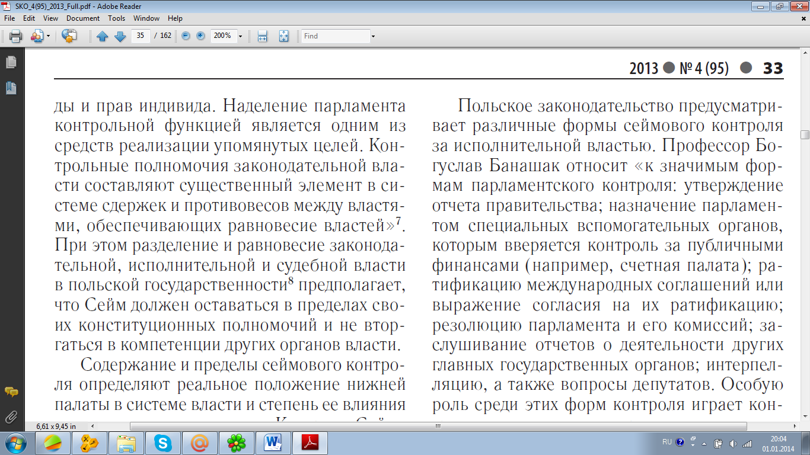This screenshot has height=455, width=810.
Task: Click the page header number 33
Action: coord(773,68)
